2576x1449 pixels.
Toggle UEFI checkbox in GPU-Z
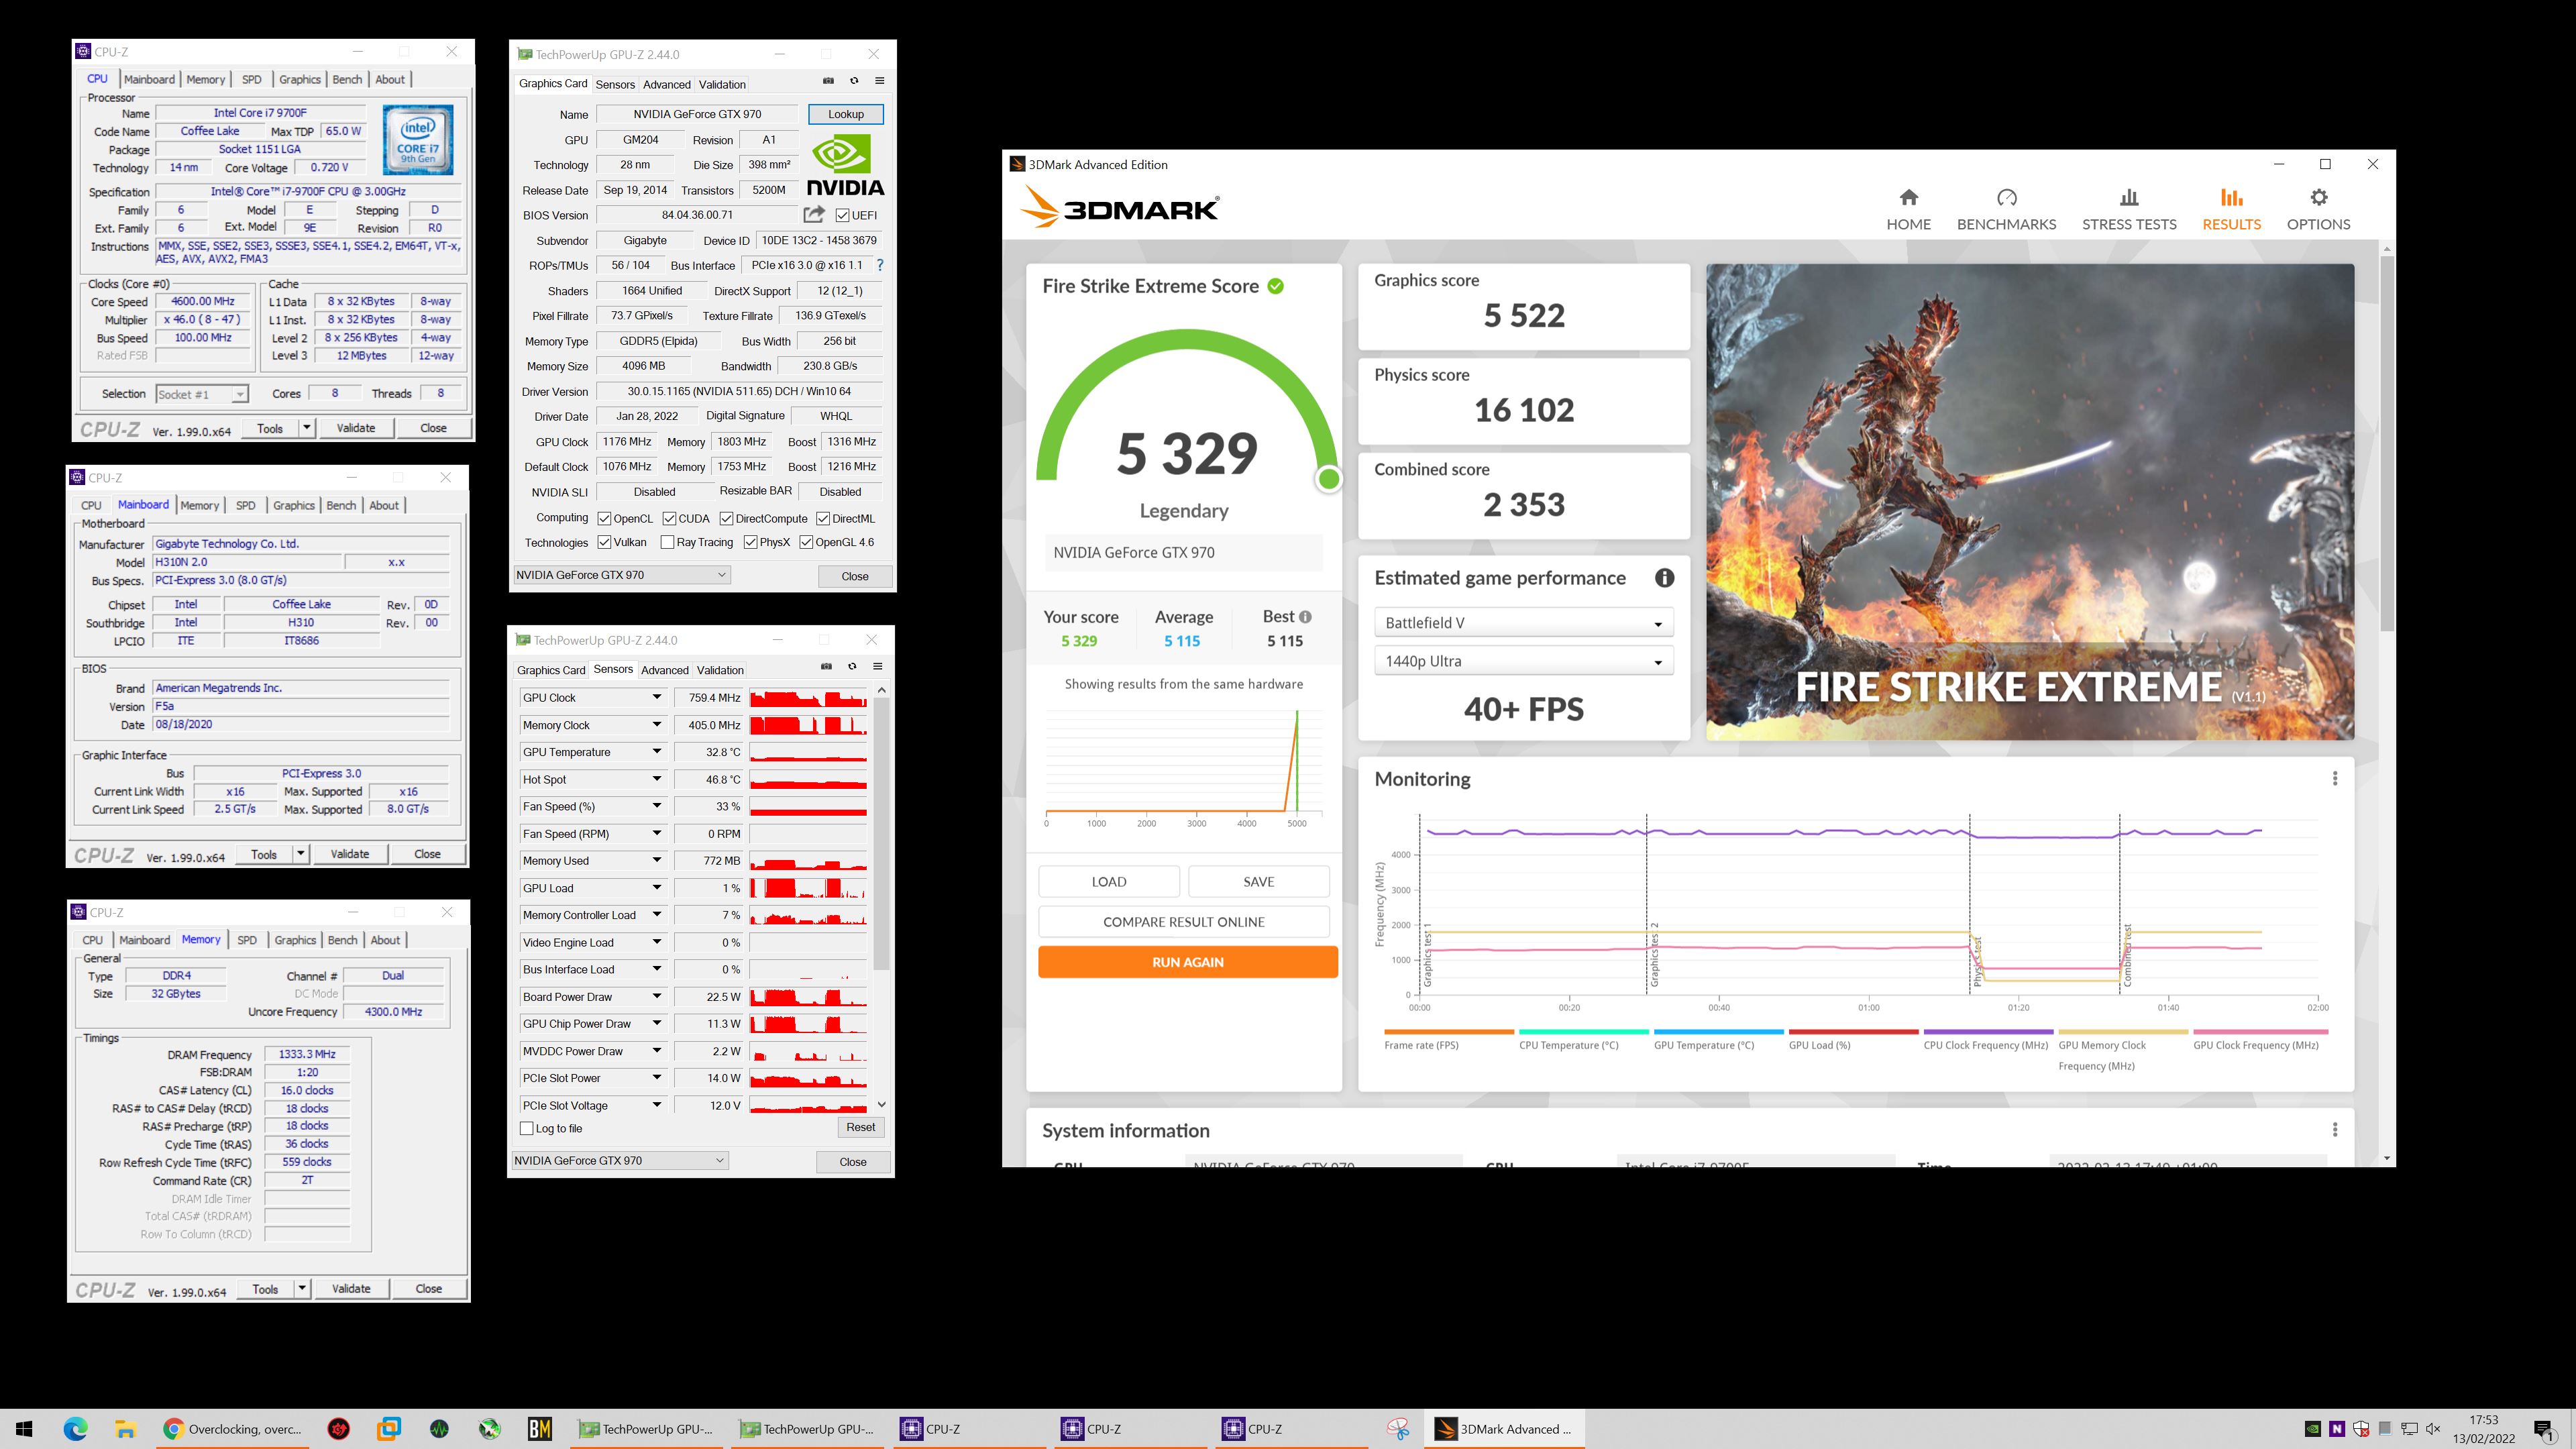pyautogui.click(x=843, y=215)
